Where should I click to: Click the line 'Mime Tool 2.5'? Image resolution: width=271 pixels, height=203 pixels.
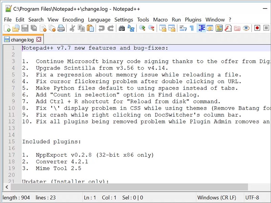[x=58, y=168]
